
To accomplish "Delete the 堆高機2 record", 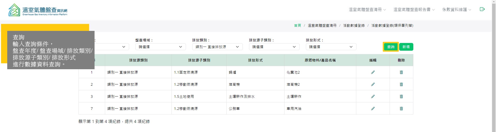I will pos(401,84).
